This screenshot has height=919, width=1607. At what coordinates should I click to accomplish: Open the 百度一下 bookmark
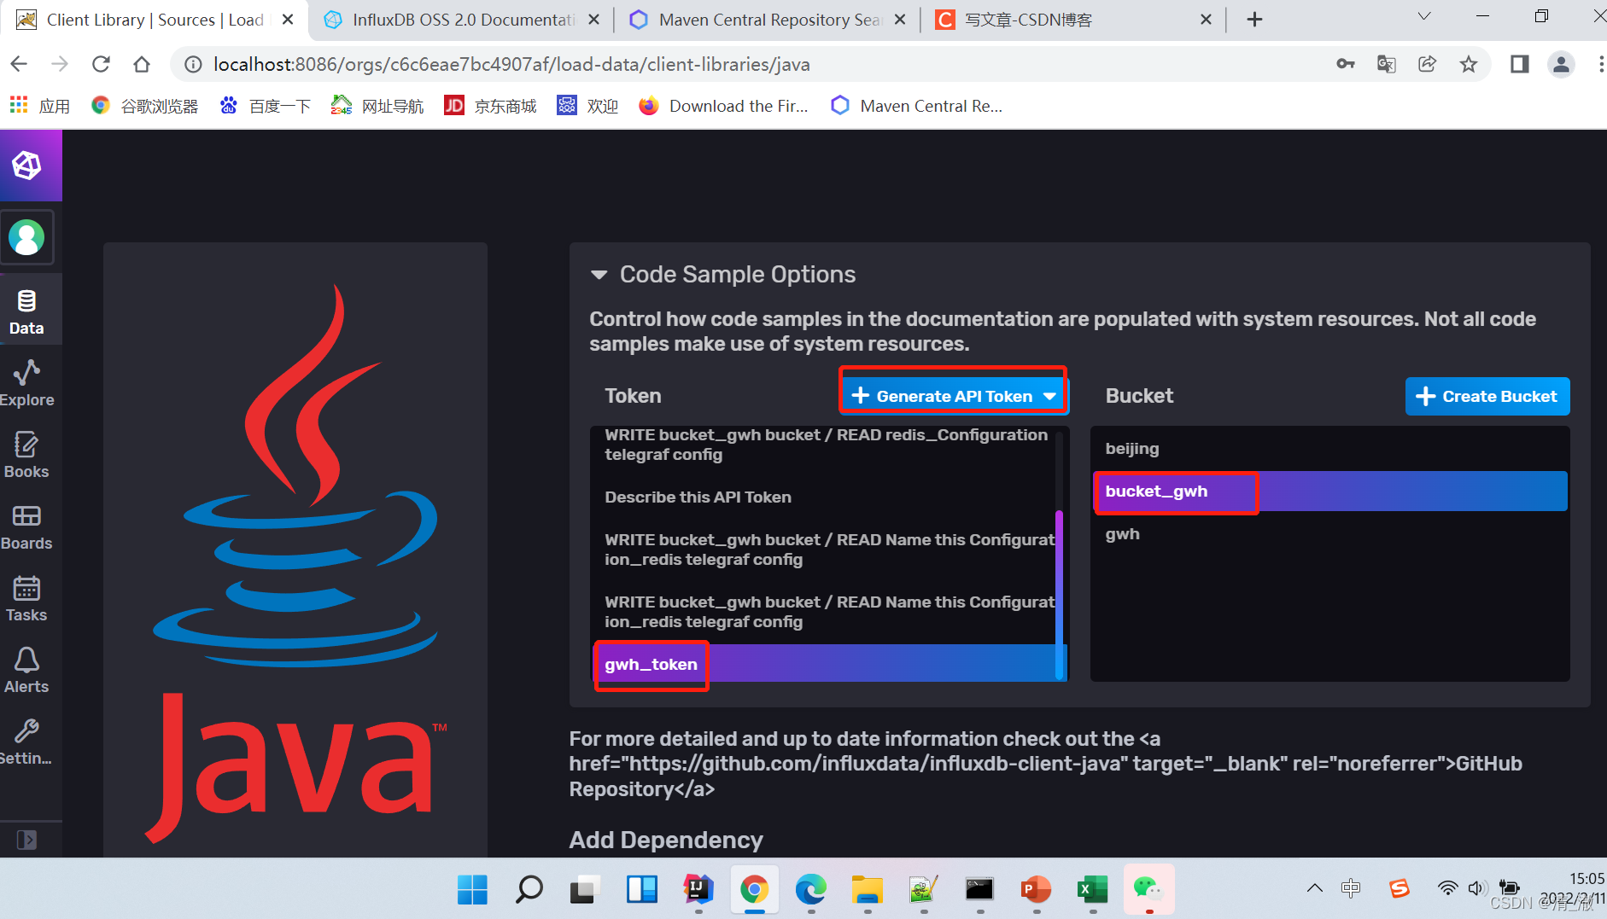[266, 106]
